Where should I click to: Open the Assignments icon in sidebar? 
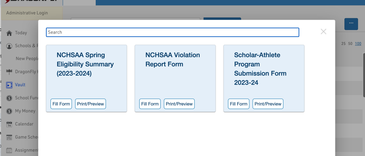9,150
